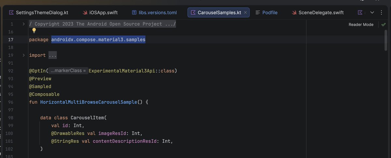Click the Kotlin icon on SettingsThemeDialog.kt tab
The image size is (391, 158).
tap(11, 13)
